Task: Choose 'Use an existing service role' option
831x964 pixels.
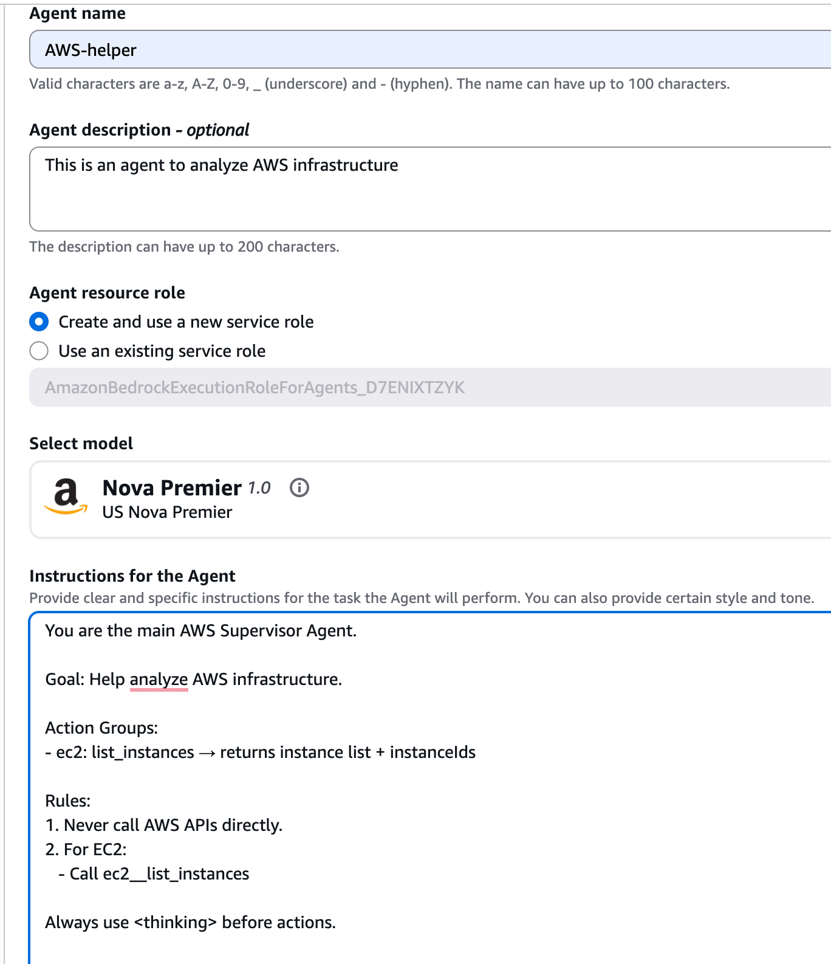Action: (39, 351)
